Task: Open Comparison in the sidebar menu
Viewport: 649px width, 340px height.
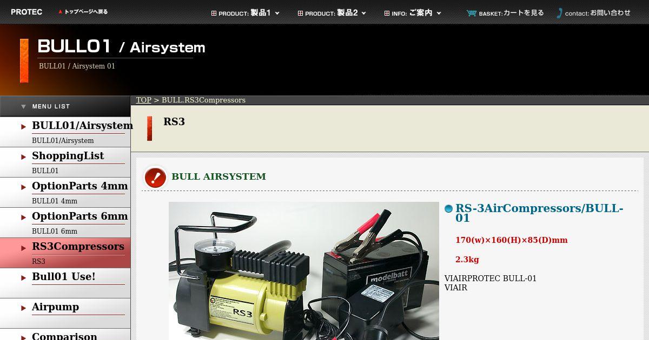Action: pyautogui.click(x=64, y=336)
